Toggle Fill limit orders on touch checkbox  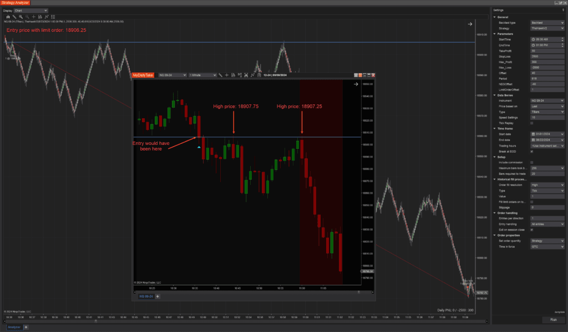[532, 202]
